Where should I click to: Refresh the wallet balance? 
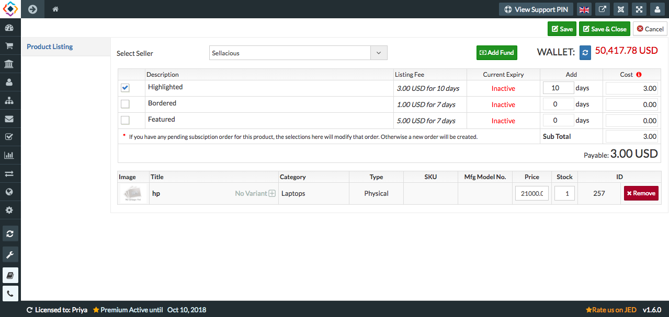pyautogui.click(x=585, y=52)
